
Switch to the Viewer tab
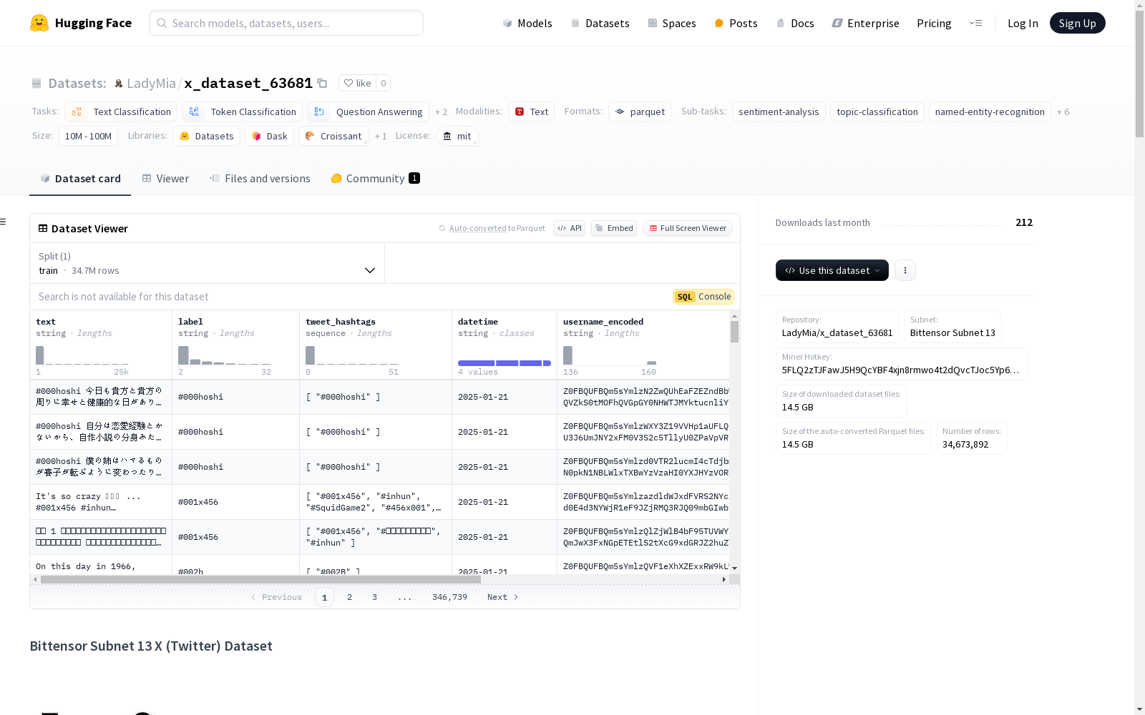(x=165, y=178)
